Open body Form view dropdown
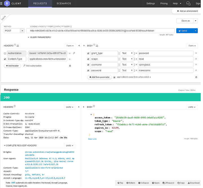The width and height of the screenshot is (203, 188). point(192,46)
